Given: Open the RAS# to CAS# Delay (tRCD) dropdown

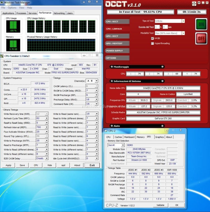Looking at the screenshot, I should click(x=96, y=91).
